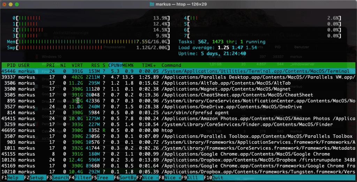
Task: Zoom the Terminal window with green button
Action: coord(17,4)
